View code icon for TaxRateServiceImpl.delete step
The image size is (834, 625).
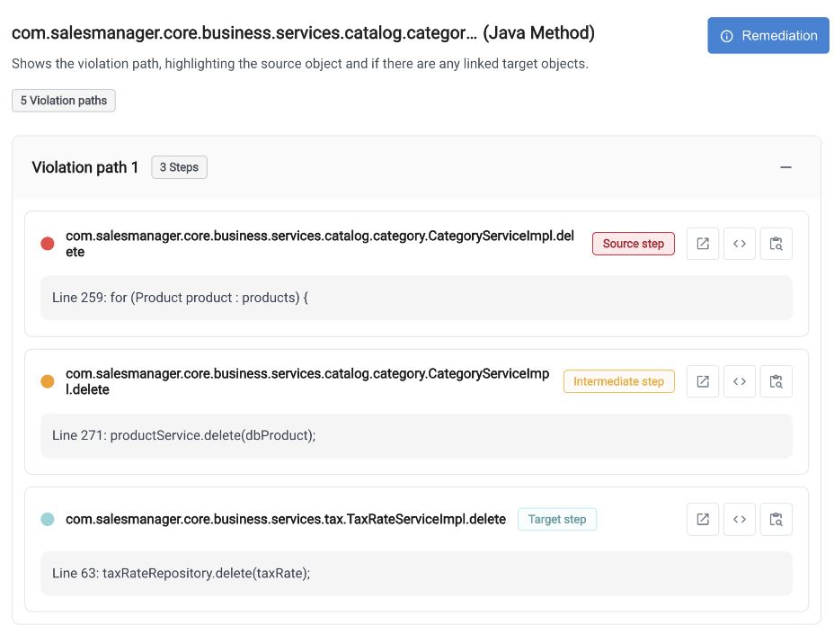pyautogui.click(x=740, y=519)
